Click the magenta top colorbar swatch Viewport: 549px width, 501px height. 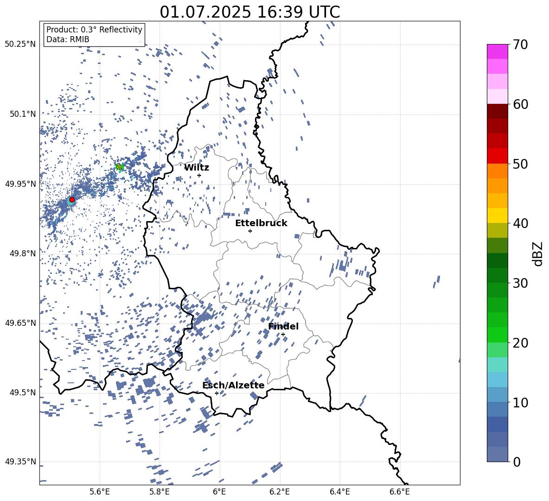tap(498, 51)
